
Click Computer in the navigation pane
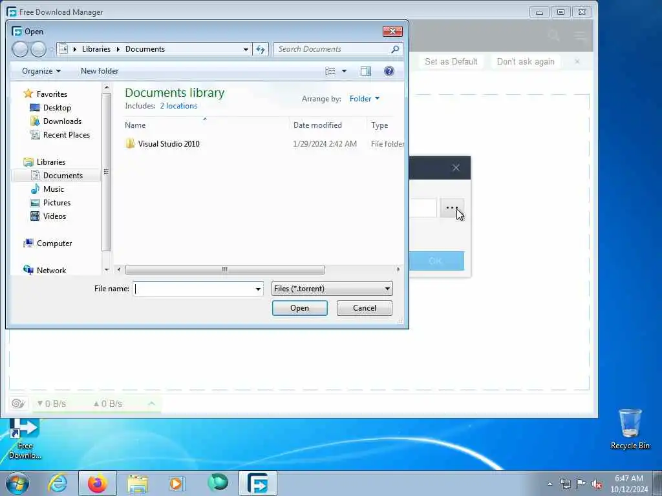(54, 243)
